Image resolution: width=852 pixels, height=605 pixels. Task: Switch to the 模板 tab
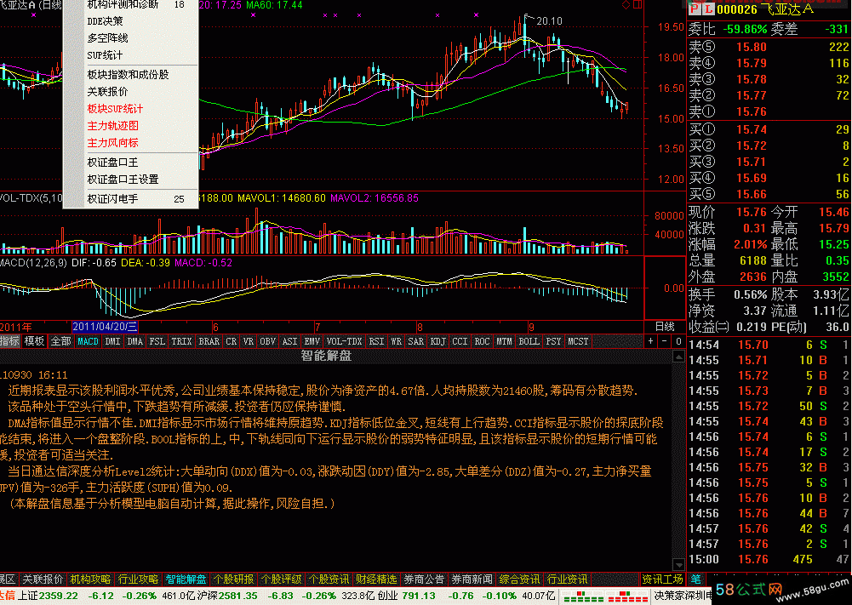click(x=34, y=341)
